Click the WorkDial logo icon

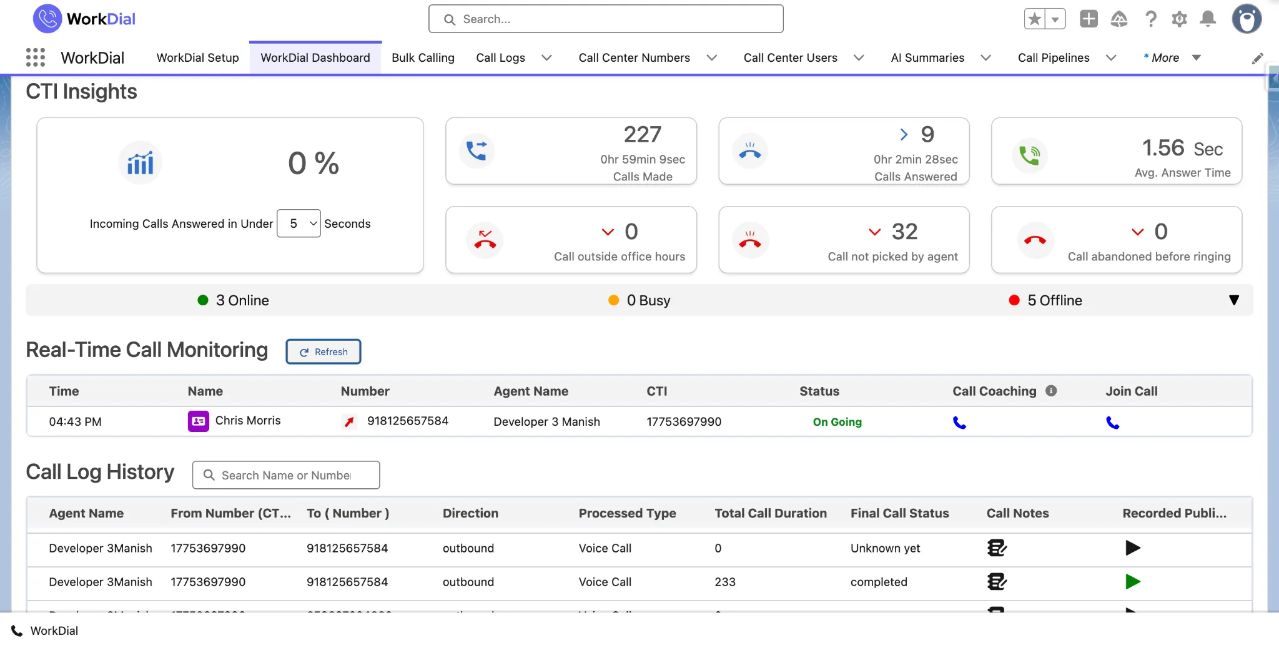(x=47, y=19)
